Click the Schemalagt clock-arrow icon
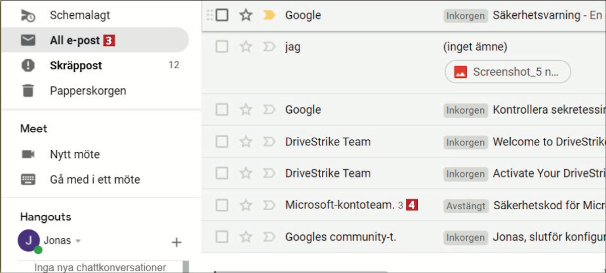 (x=28, y=15)
